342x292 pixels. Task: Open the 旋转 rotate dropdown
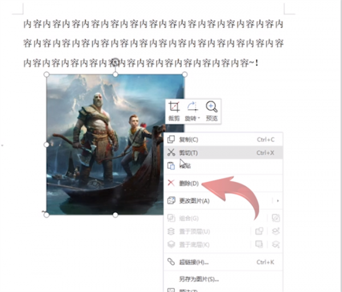click(193, 111)
